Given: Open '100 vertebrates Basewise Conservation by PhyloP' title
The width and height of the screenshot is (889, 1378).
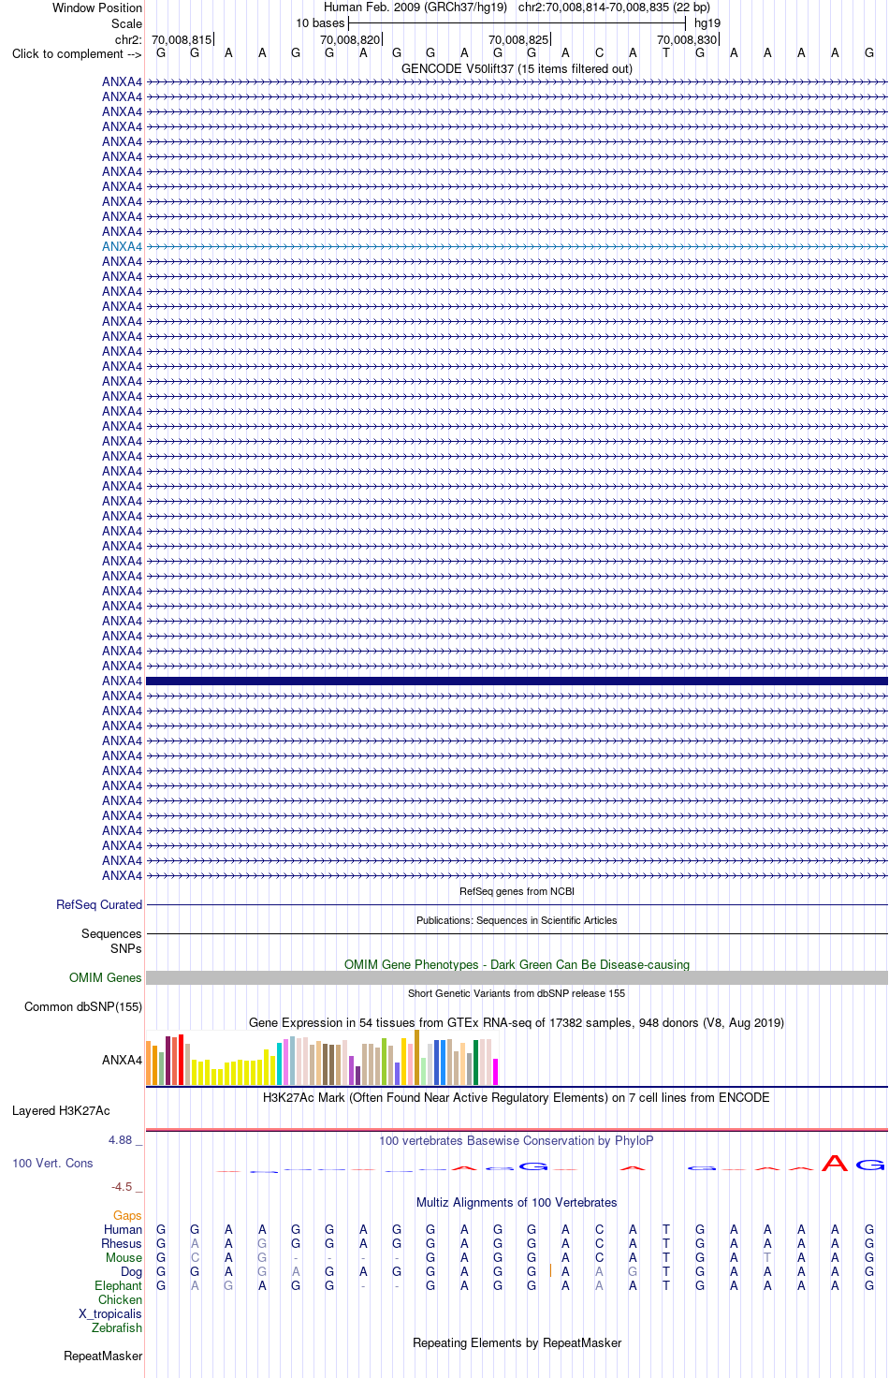Looking at the screenshot, I should click(x=517, y=1140).
